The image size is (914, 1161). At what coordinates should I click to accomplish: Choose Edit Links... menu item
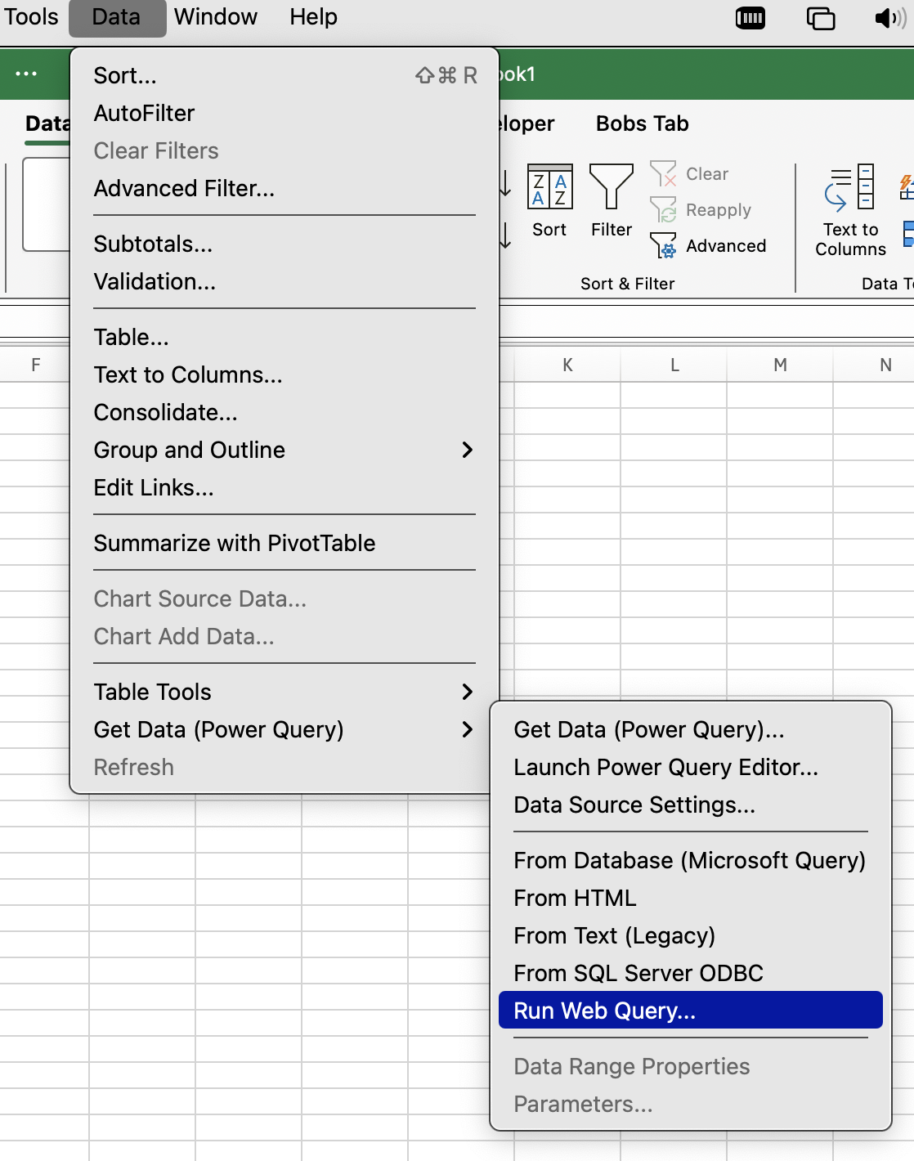click(x=285, y=487)
